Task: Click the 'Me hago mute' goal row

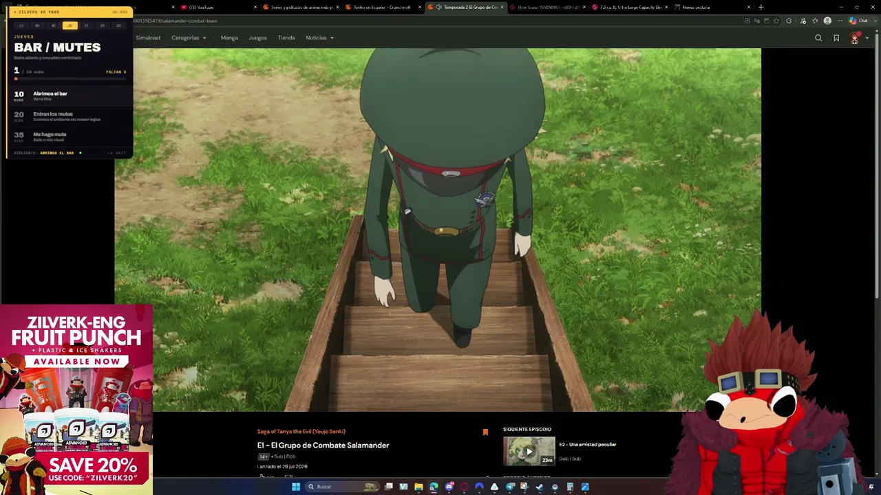Action: point(70,137)
